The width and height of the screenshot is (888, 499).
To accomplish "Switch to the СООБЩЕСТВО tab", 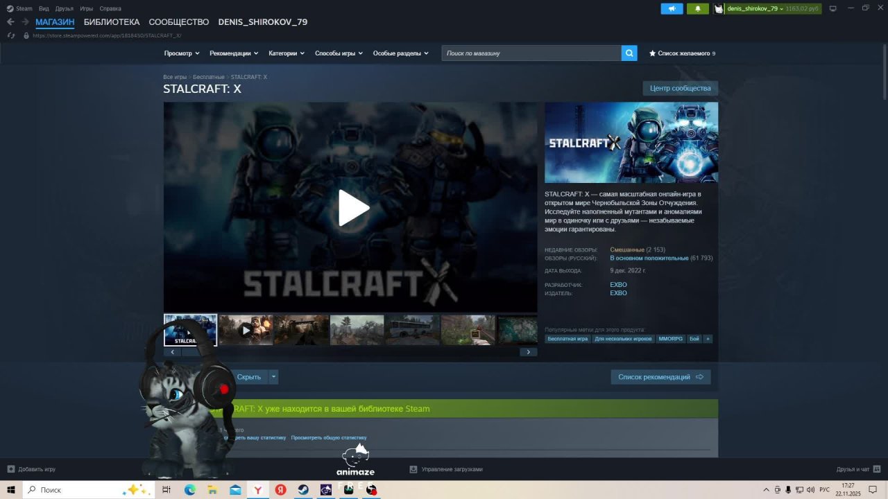I will point(179,22).
